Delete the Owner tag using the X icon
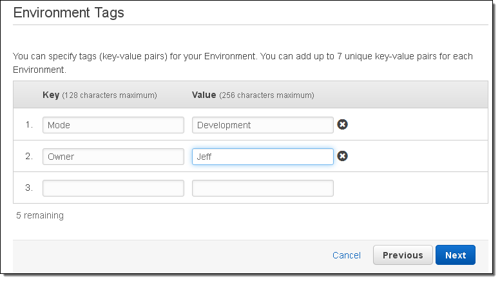 [x=343, y=156]
